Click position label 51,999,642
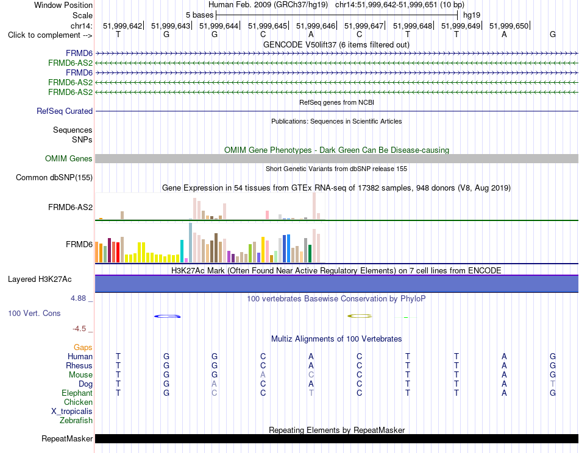This screenshot has height=453, width=579. coord(123,26)
